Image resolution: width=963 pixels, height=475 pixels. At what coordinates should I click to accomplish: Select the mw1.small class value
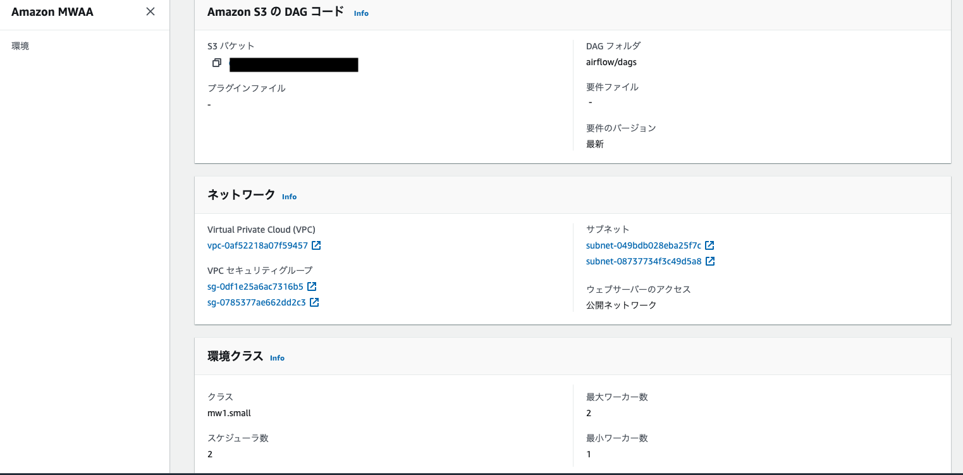coord(229,413)
